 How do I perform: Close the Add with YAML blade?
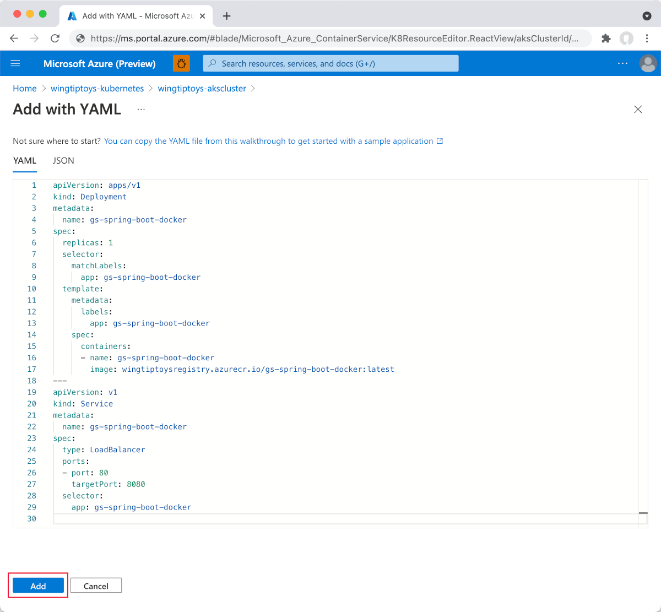[x=638, y=109]
